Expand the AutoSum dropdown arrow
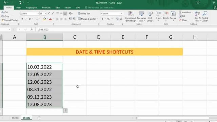217x122 pixels. (193, 12)
